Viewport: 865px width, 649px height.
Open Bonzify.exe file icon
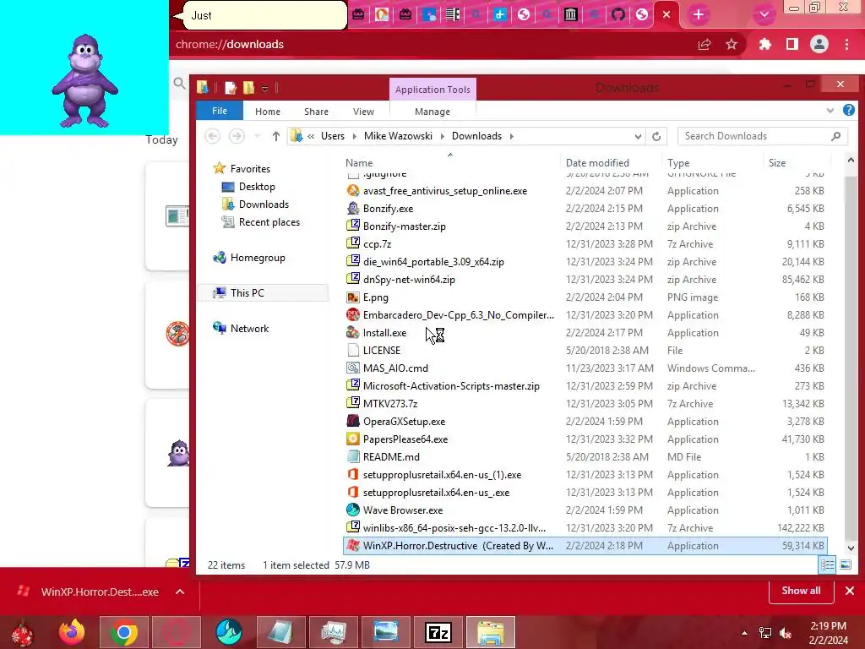[352, 209]
